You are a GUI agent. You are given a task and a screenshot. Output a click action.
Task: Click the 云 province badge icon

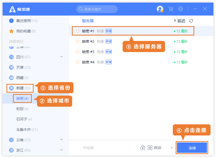tap(11, 140)
